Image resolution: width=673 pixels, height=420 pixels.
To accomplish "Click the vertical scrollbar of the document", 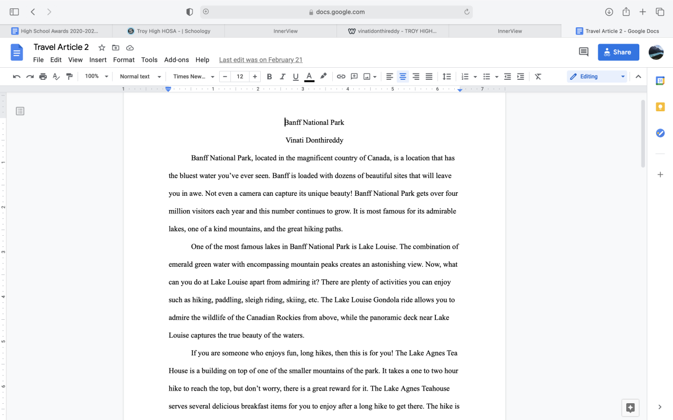I will [643, 134].
